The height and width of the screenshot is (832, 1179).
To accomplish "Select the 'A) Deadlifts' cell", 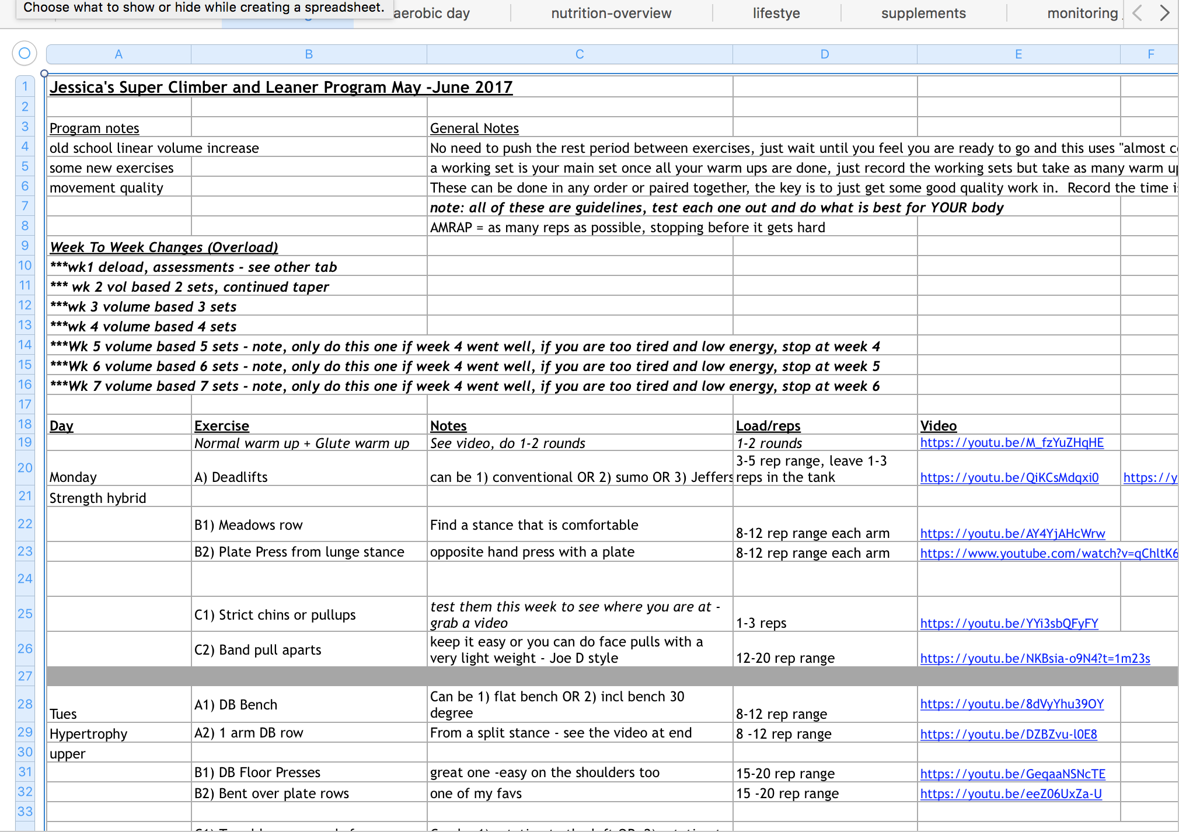I will (309, 468).
